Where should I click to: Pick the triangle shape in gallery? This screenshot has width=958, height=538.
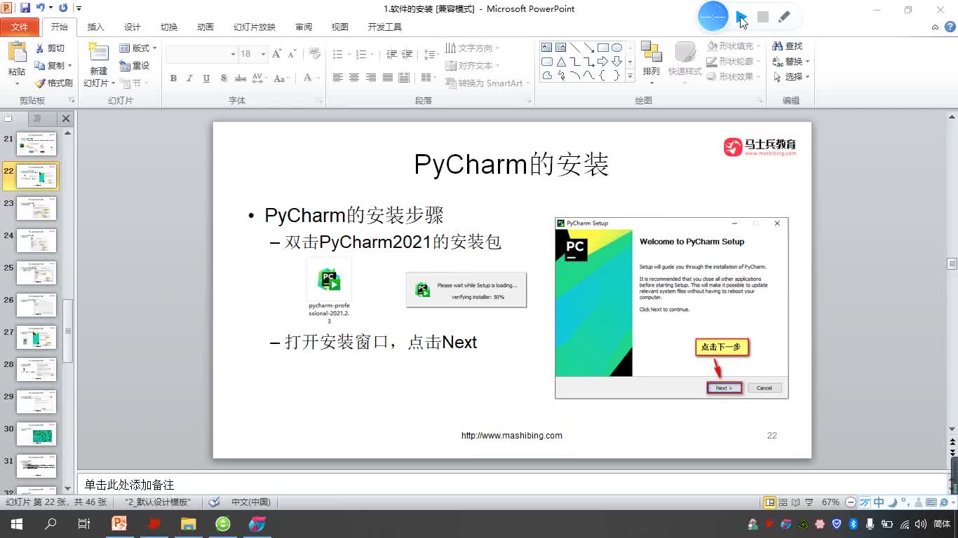point(561,62)
